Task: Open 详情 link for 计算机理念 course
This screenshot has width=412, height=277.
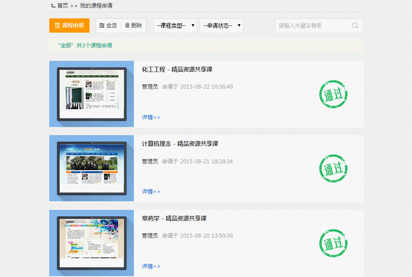Action: click(x=150, y=192)
